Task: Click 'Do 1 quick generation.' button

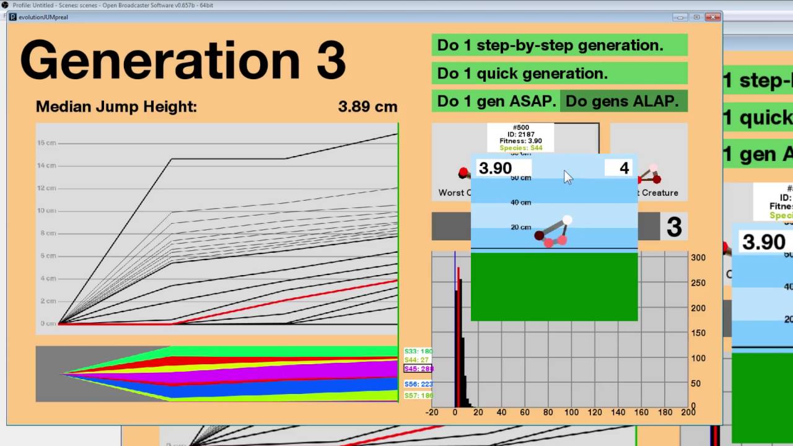Action: [559, 73]
